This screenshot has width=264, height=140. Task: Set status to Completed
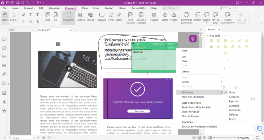(x=235, y=110)
